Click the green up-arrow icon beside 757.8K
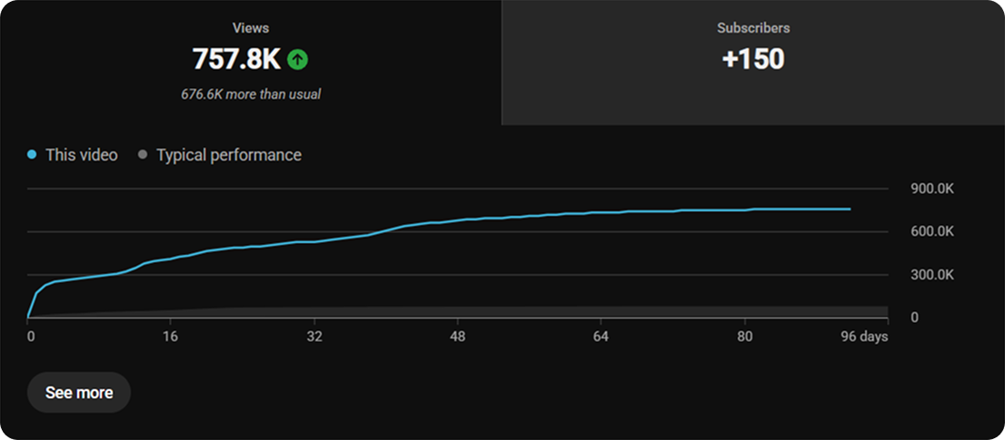This screenshot has height=440, width=1005. (x=297, y=60)
